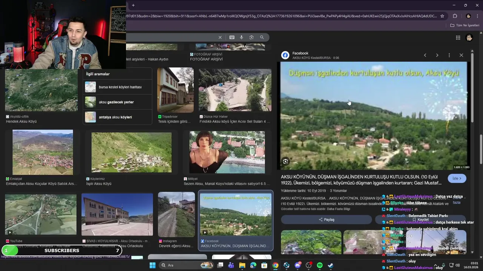Click the Windows Start button

tap(152, 265)
